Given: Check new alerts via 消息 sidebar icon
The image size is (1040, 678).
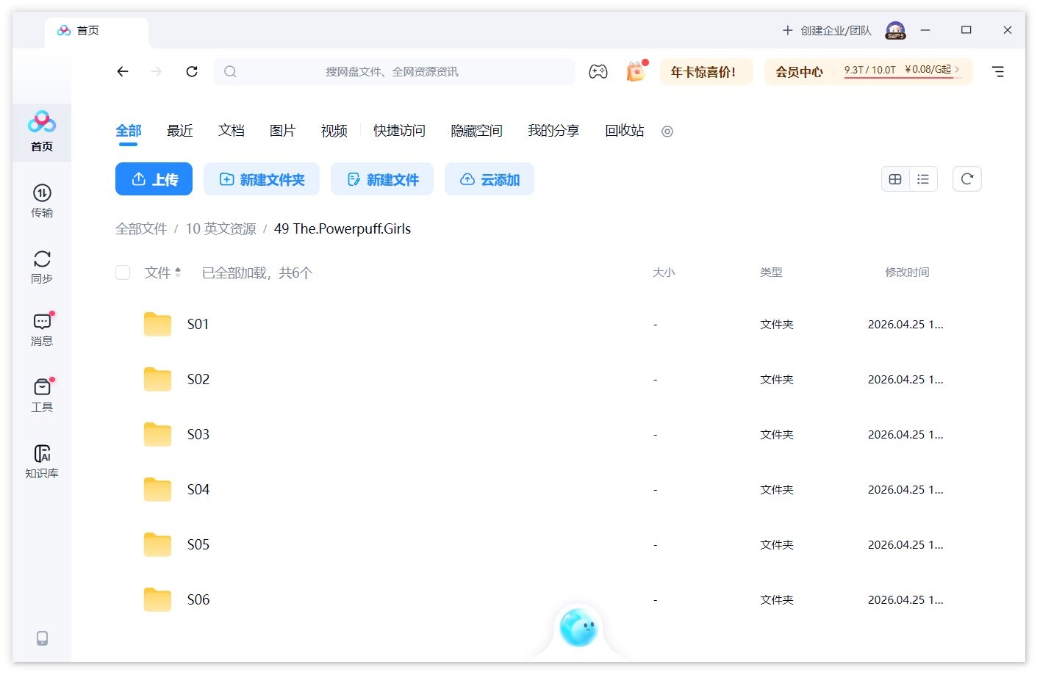Looking at the screenshot, I should tap(42, 328).
